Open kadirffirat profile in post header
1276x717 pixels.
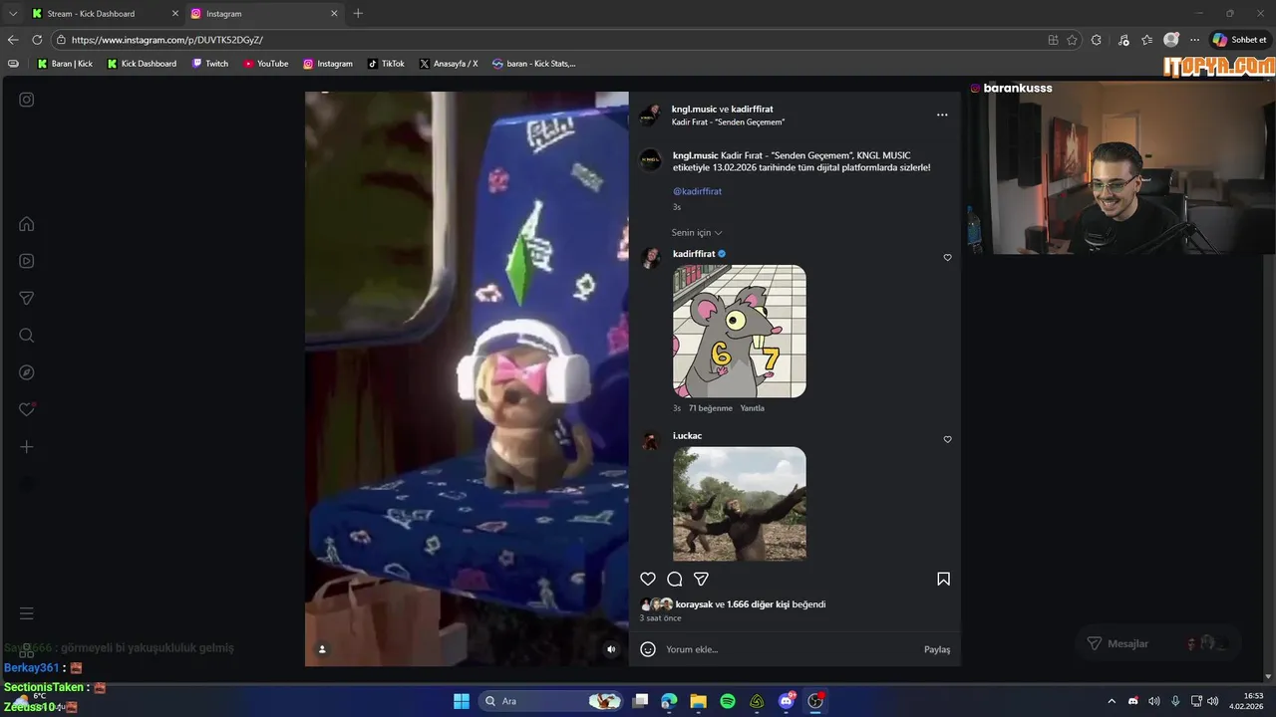pyautogui.click(x=752, y=109)
